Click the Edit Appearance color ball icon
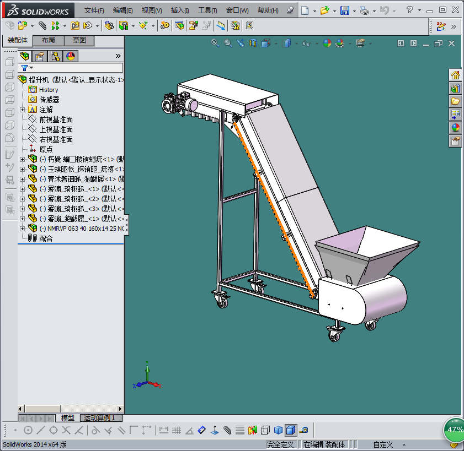This screenshot has height=451, width=464. [x=327, y=44]
